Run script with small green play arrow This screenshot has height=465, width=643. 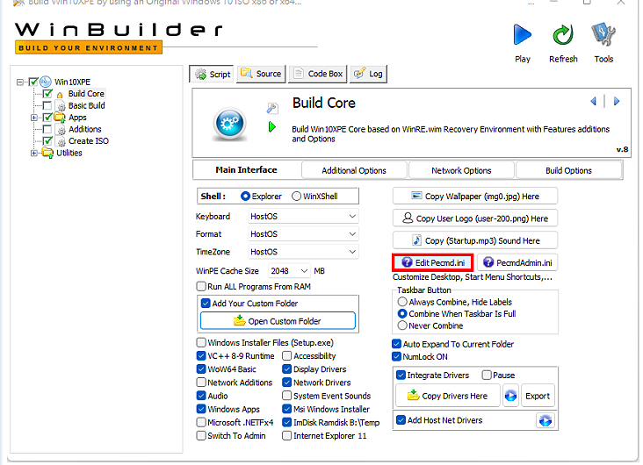pos(272,127)
